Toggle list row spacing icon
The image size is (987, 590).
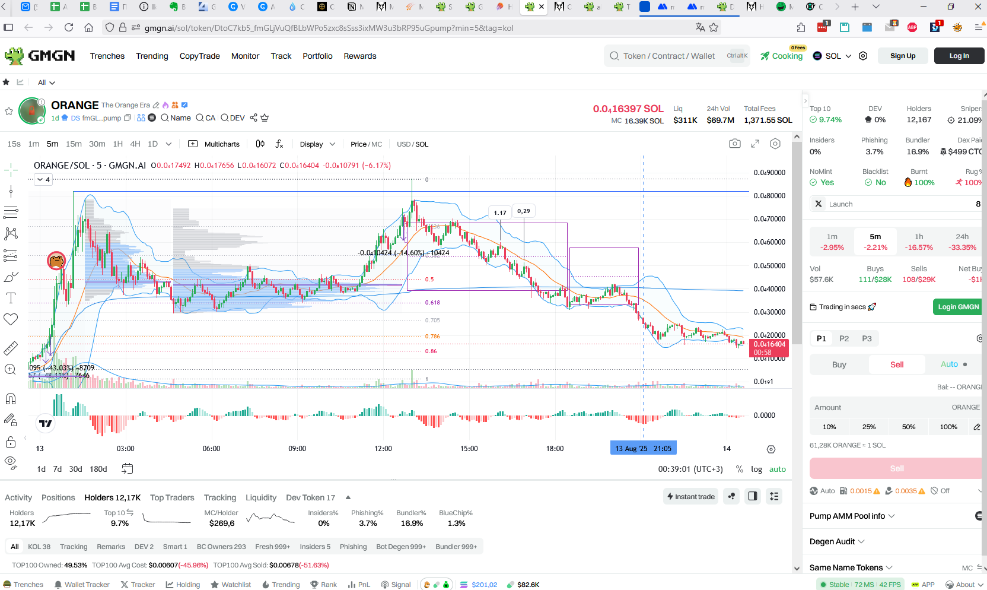[x=774, y=496]
